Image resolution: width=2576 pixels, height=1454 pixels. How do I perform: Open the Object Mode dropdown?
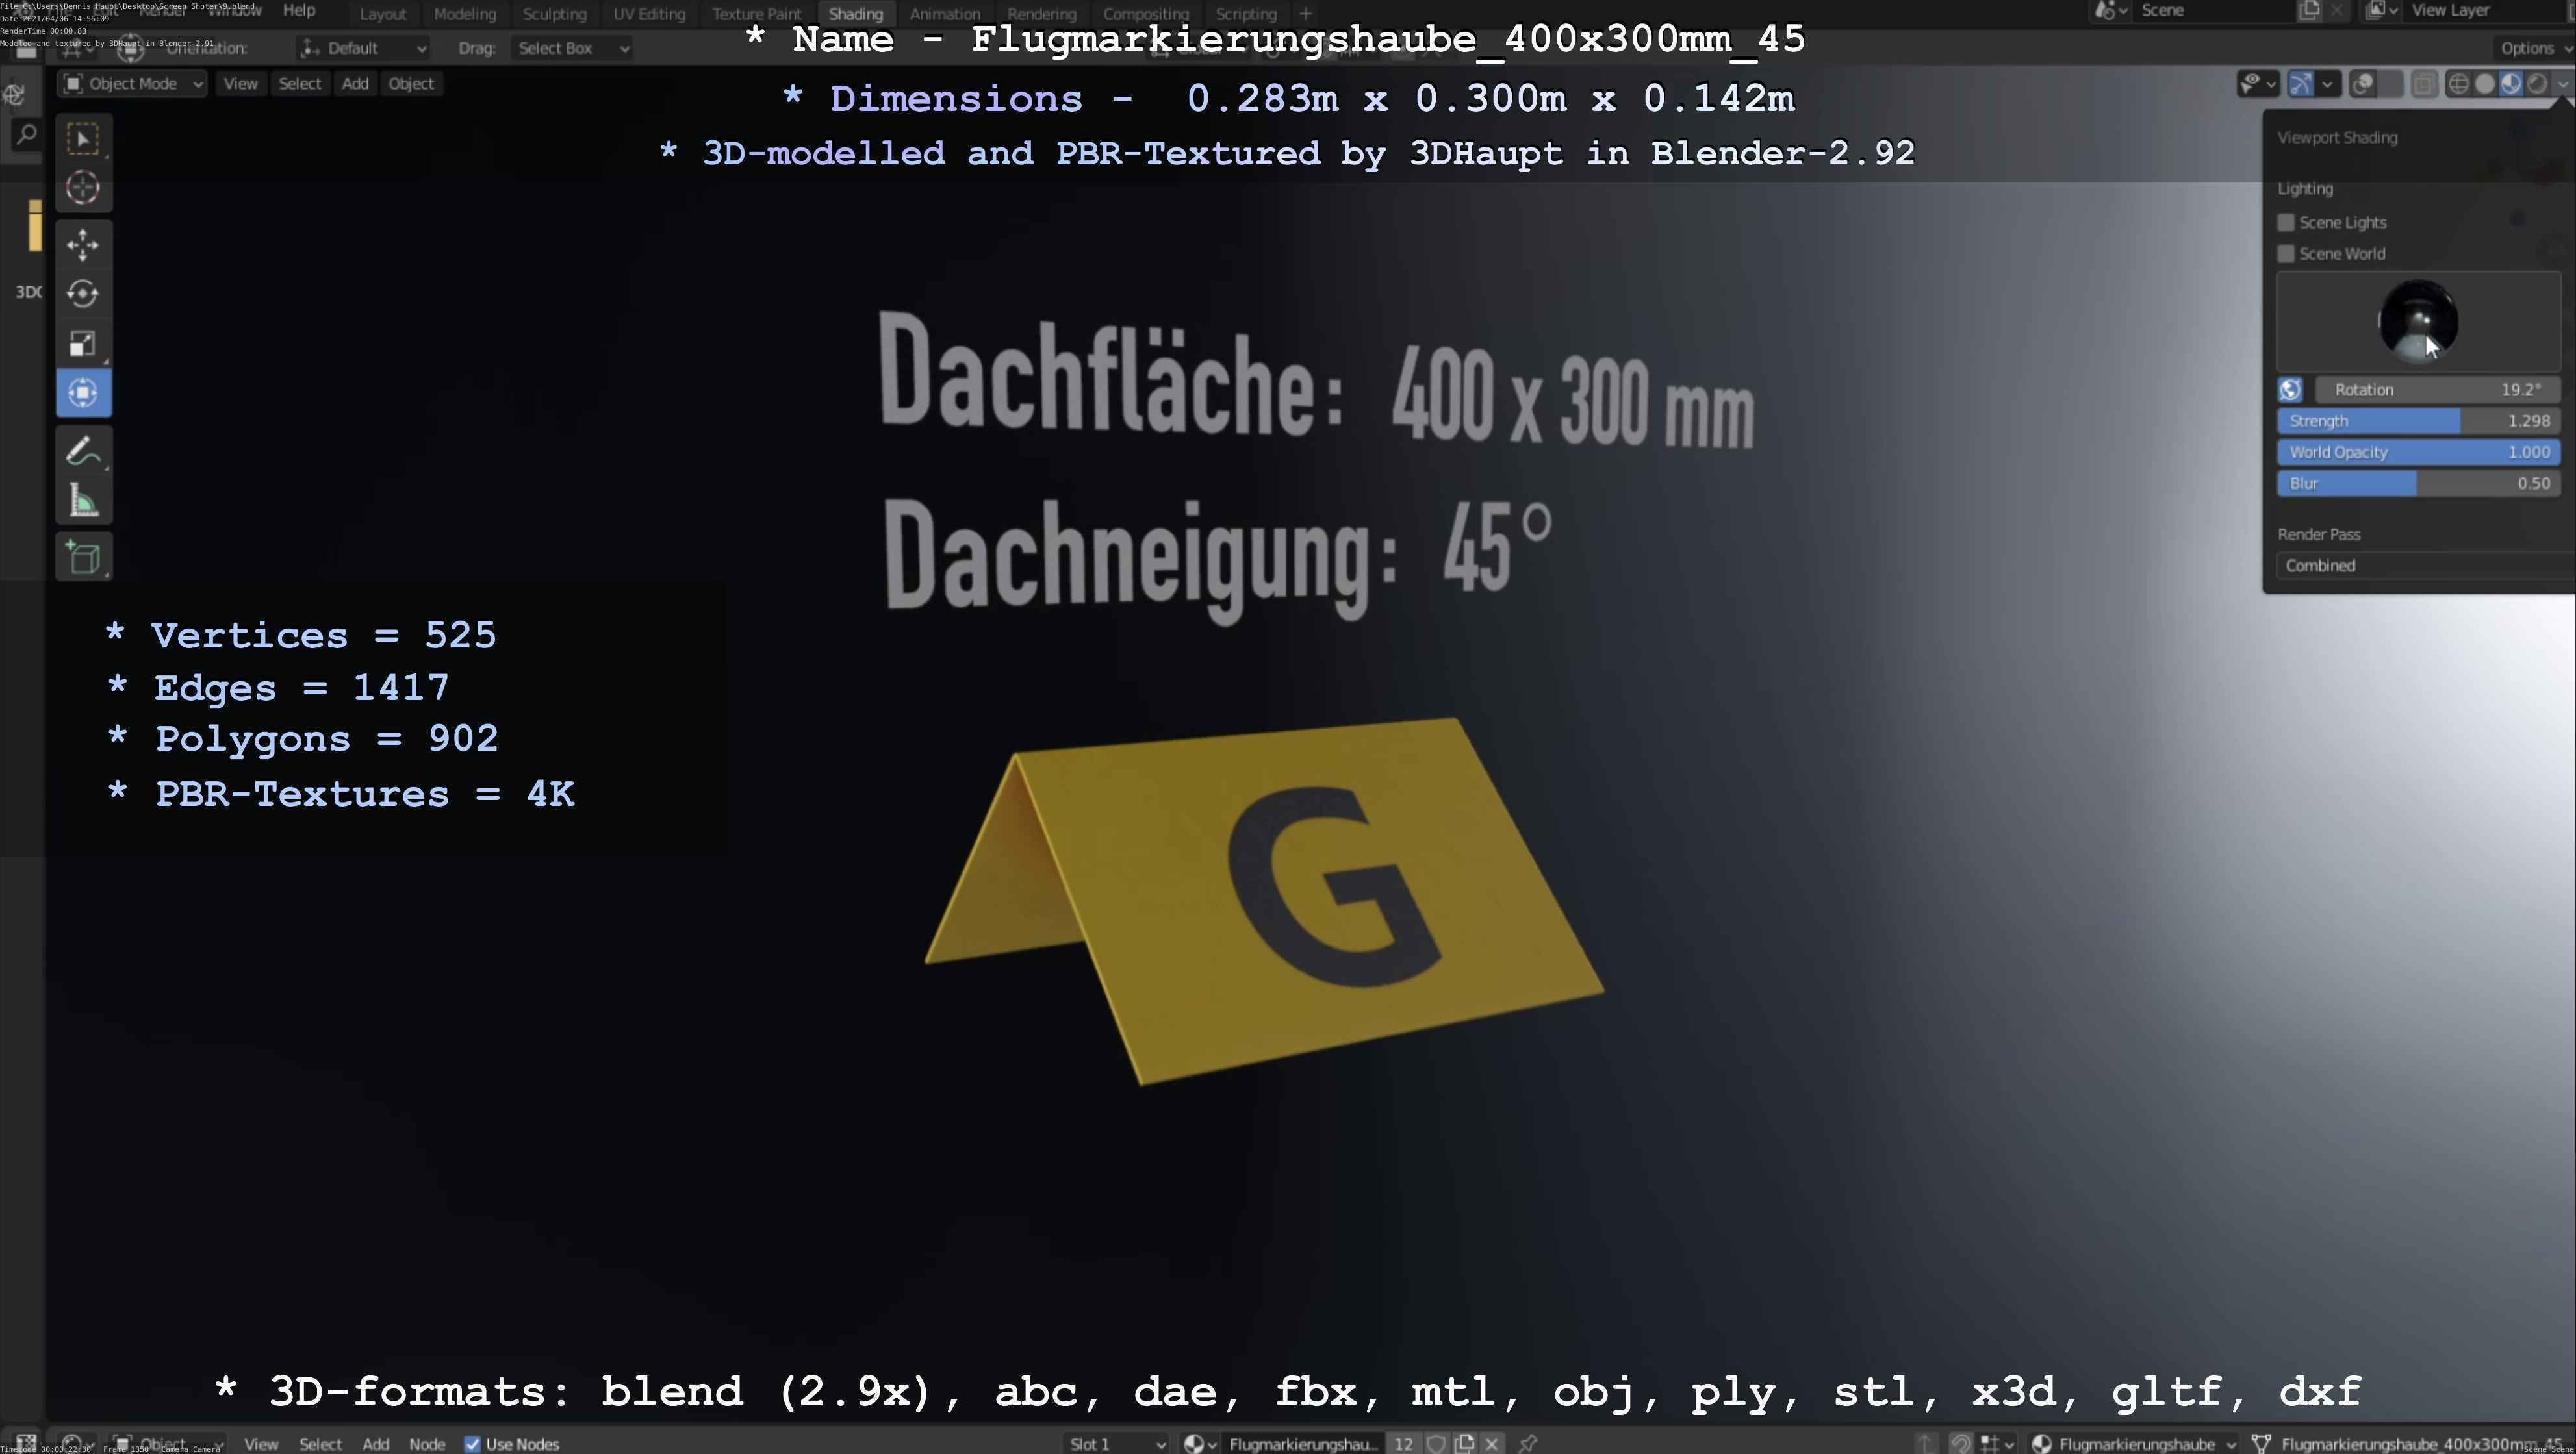133,84
